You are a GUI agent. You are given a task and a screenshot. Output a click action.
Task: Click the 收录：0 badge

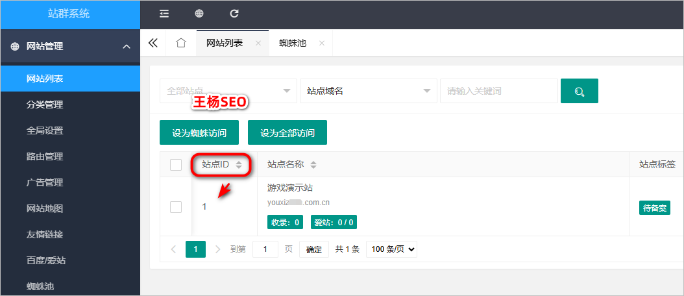point(286,222)
